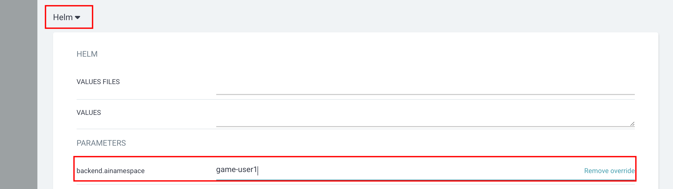The image size is (673, 189).
Task: Click empty space right of HELM heading
Action: [366, 54]
